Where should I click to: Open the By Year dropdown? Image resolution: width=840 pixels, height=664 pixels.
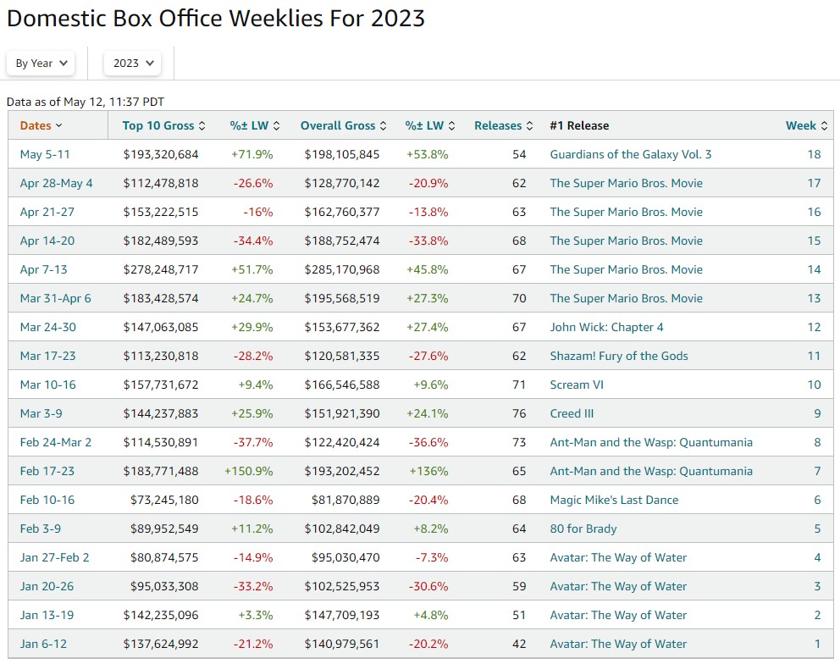40,63
